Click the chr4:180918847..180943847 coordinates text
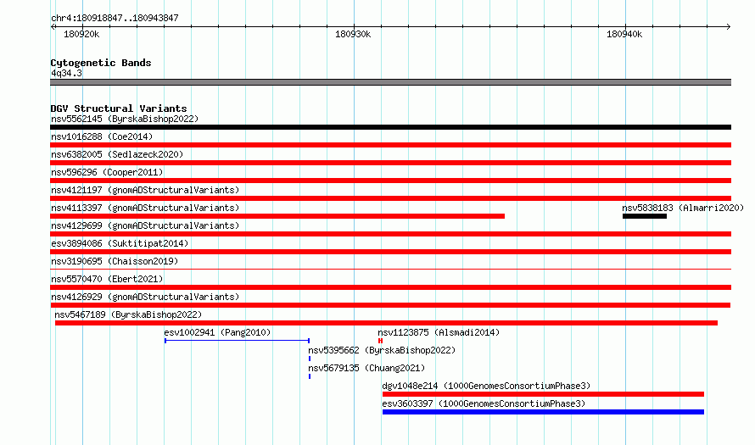755x445 pixels. pos(115,18)
